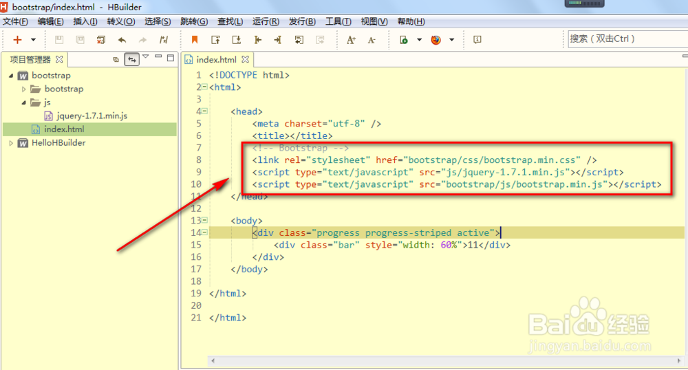Click line 15 div class bar code
The height and width of the screenshot is (370, 688).
click(x=392, y=245)
